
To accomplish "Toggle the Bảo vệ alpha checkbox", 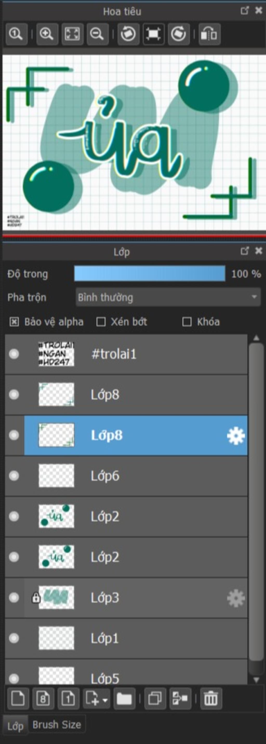I will click(x=14, y=322).
